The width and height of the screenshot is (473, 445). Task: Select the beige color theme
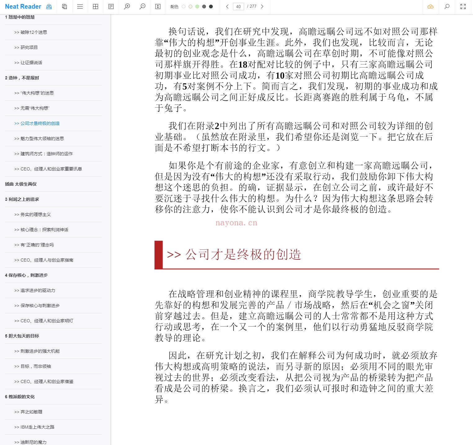pyautogui.click(x=190, y=7)
